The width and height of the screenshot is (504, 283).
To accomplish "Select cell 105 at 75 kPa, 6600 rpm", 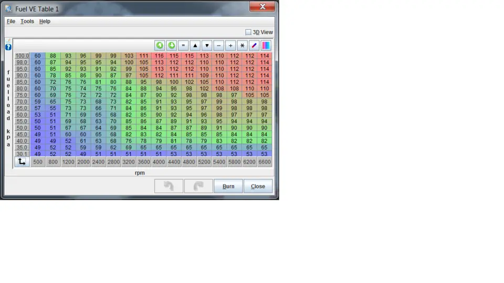I will tap(265, 95).
